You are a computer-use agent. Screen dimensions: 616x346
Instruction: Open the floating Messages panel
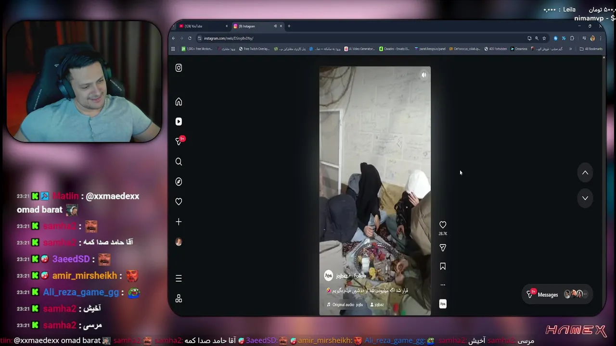click(557, 294)
